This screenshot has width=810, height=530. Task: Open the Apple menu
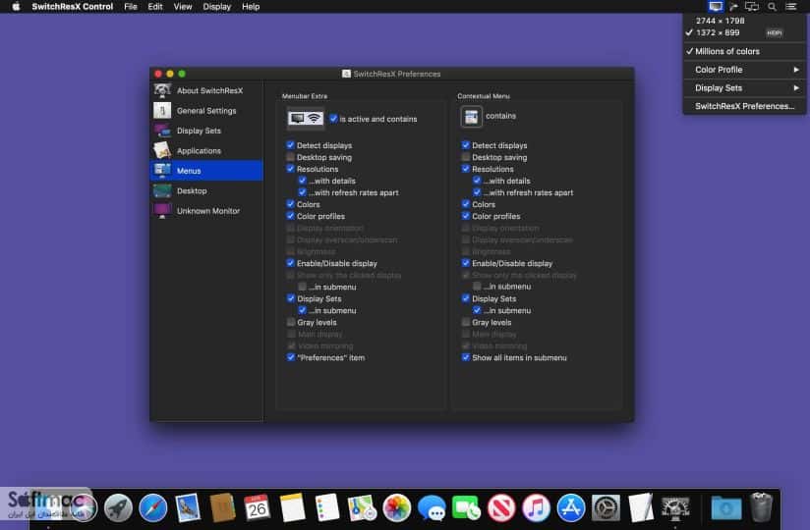16,7
